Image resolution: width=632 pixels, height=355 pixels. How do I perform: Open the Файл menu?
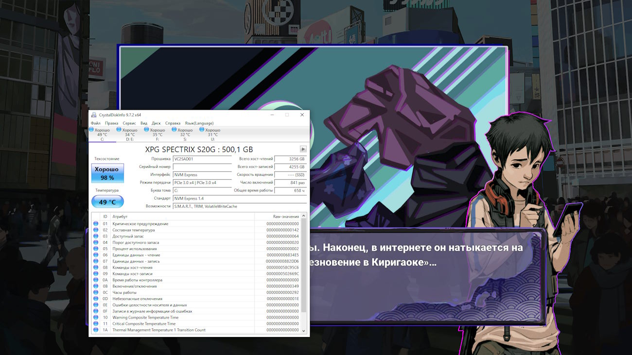[95, 123]
